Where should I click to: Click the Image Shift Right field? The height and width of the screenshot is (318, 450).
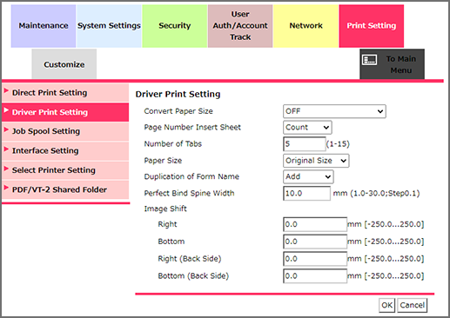pyautogui.click(x=315, y=224)
